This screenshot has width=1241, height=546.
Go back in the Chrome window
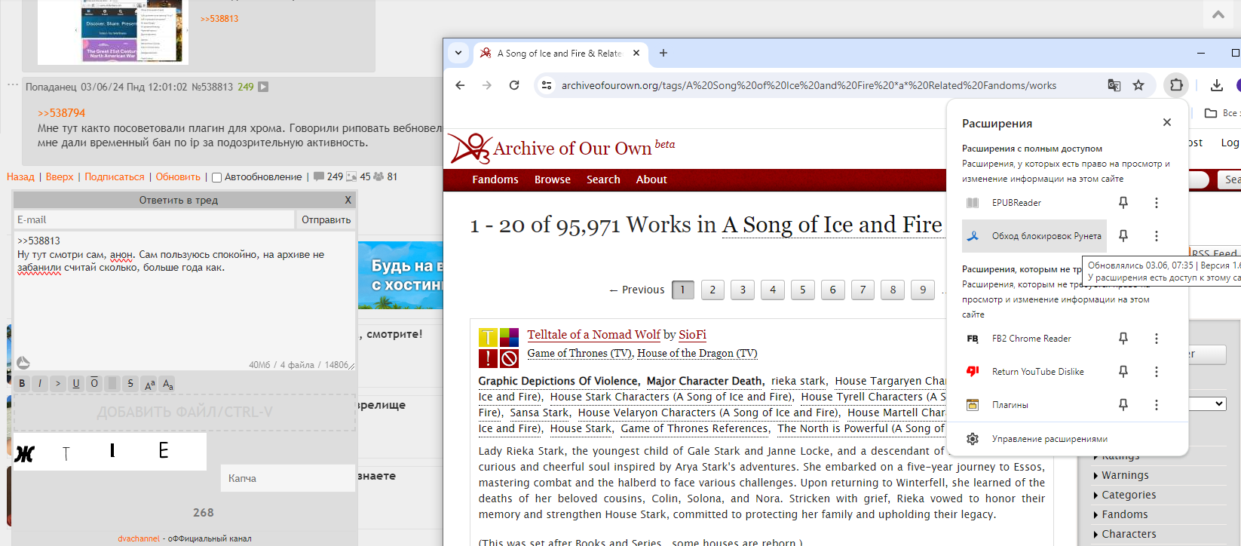coord(460,85)
